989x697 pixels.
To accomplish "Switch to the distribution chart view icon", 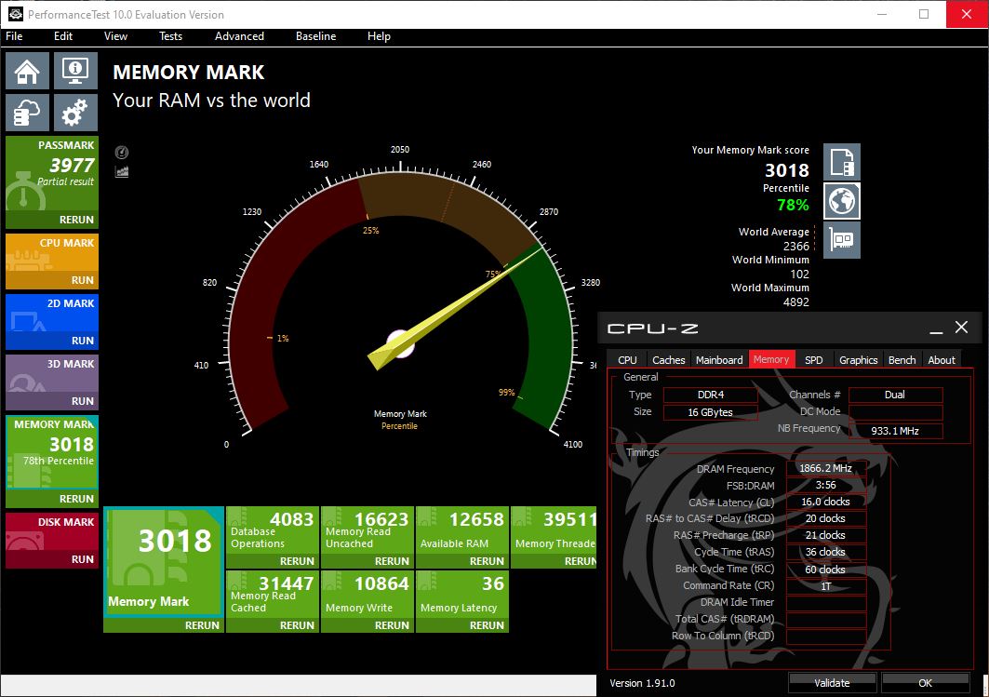I will click(x=122, y=171).
